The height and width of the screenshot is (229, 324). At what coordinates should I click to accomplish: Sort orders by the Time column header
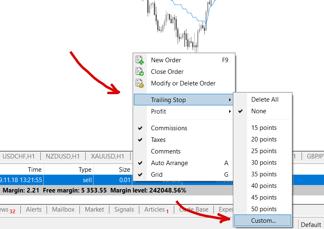22,169
